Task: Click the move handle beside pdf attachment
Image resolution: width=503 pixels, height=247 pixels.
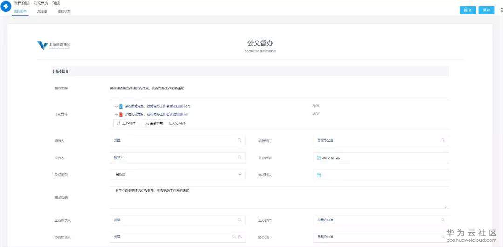Action: point(116,114)
